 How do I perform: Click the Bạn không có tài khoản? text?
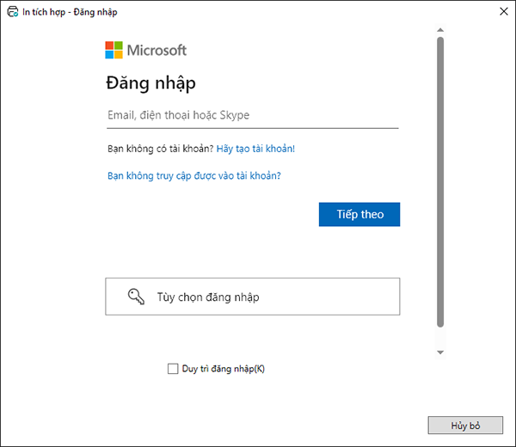(x=161, y=149)
